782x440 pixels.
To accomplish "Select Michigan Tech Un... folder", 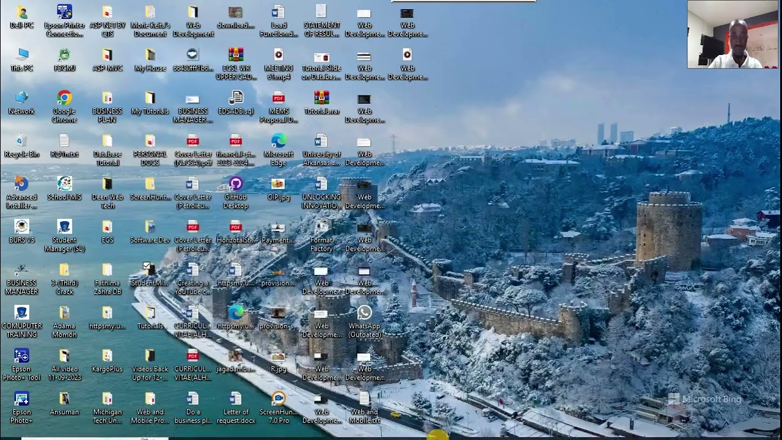I will [107, 408].
